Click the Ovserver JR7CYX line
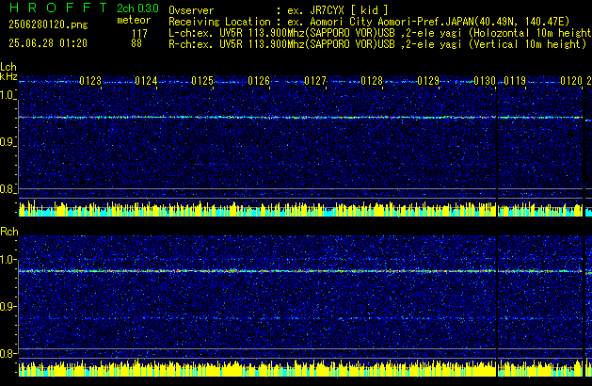Screen dimensions: 592x386 point(279,10)
